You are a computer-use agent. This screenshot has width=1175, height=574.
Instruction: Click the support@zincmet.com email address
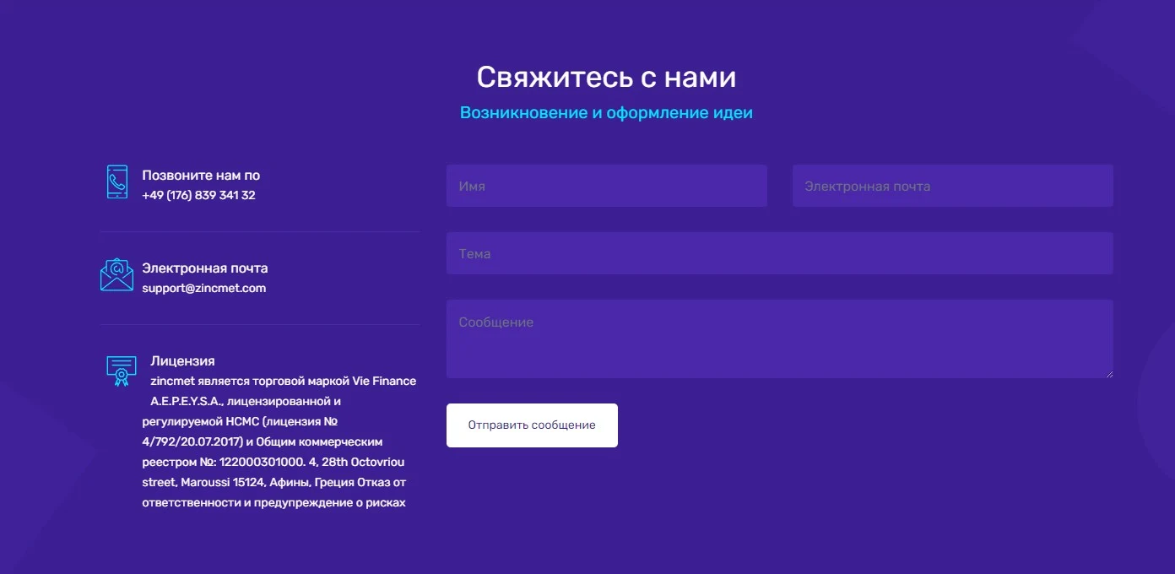tap(203, 288)
